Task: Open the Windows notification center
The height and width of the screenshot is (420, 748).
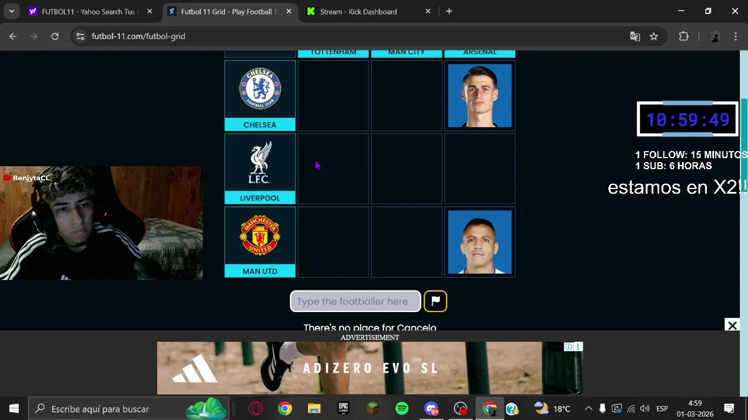Action: pyautogui.click(x=729, y=409)
